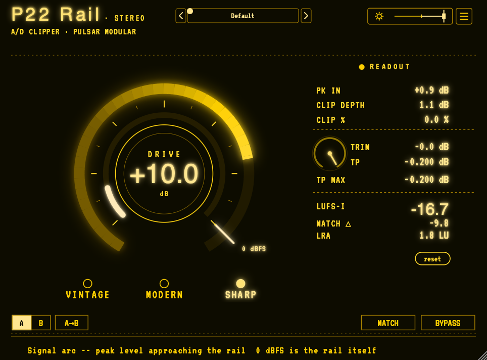Click the sun brightness icon

[x=379, y=16]
